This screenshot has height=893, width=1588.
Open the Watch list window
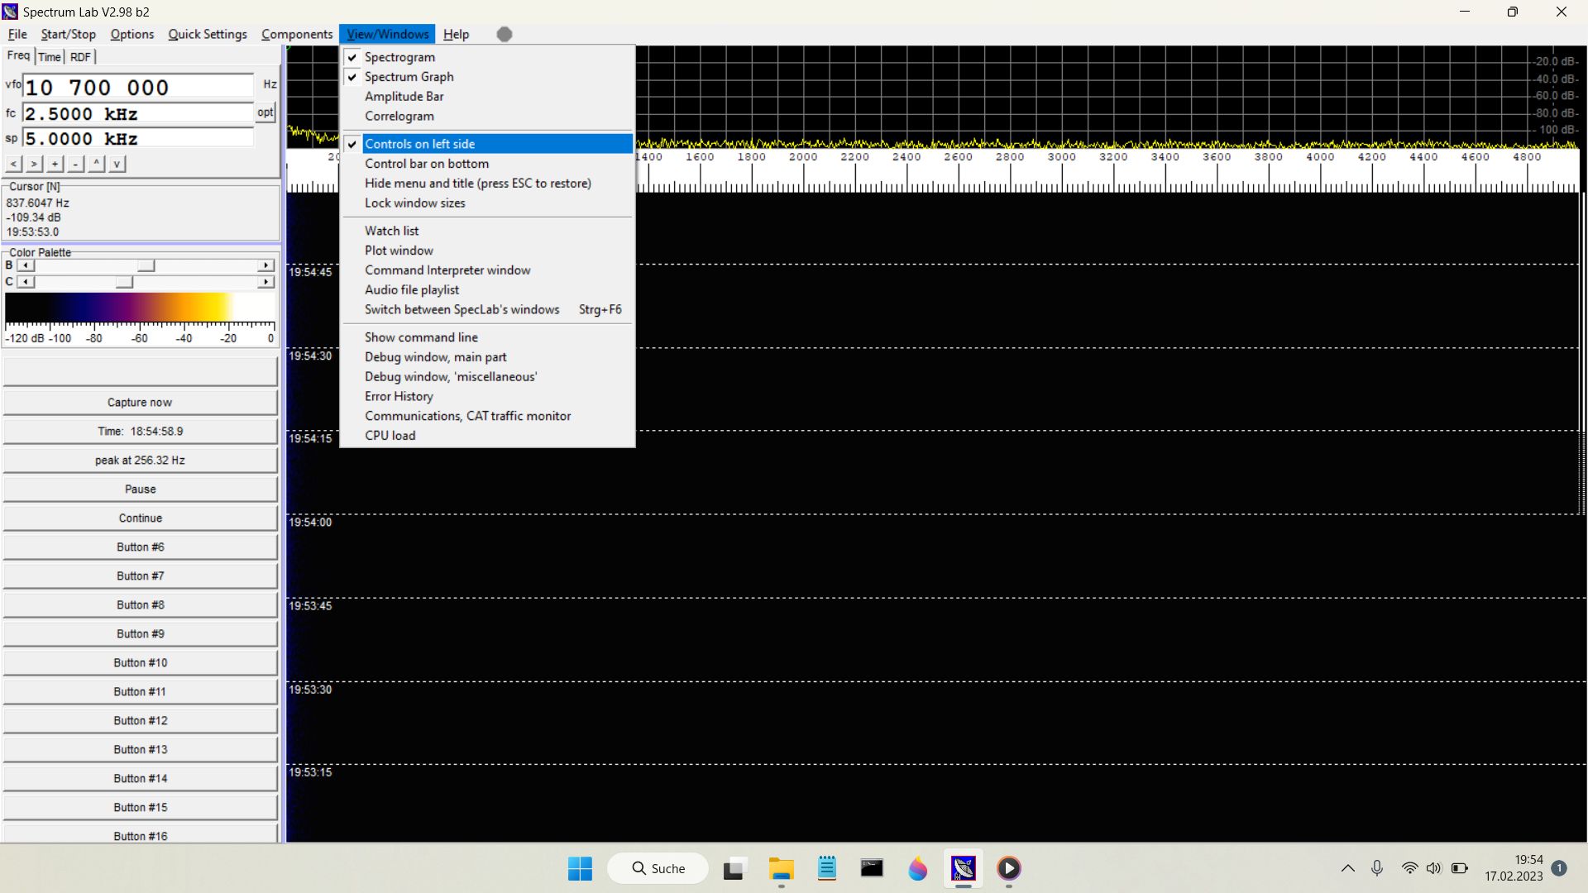coord(487,231)
